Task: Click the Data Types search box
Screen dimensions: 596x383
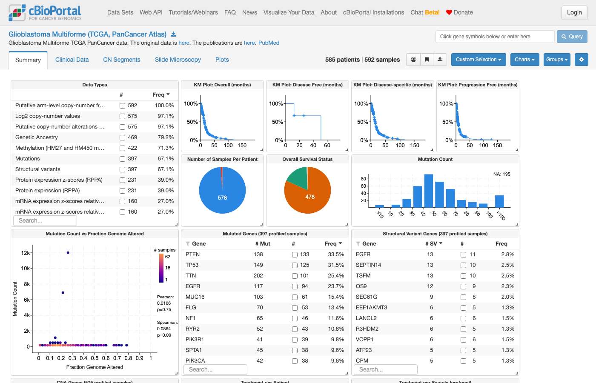Action: click(45, 220)
